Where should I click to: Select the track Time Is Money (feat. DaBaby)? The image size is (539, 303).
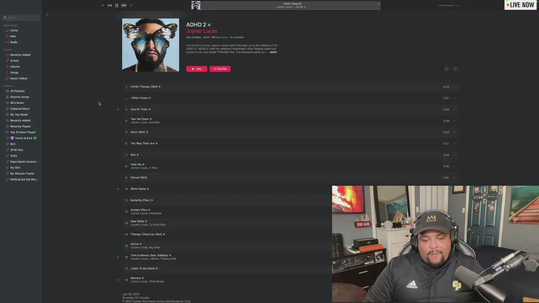coord(149,255)
